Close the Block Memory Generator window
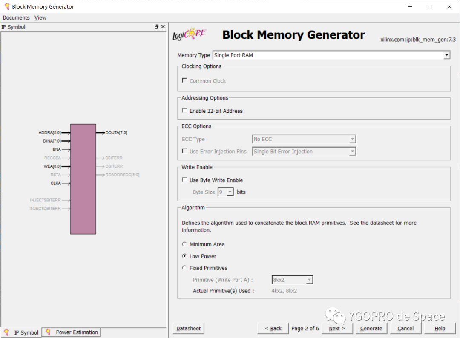The image size is (460, 338). point(449,6)
